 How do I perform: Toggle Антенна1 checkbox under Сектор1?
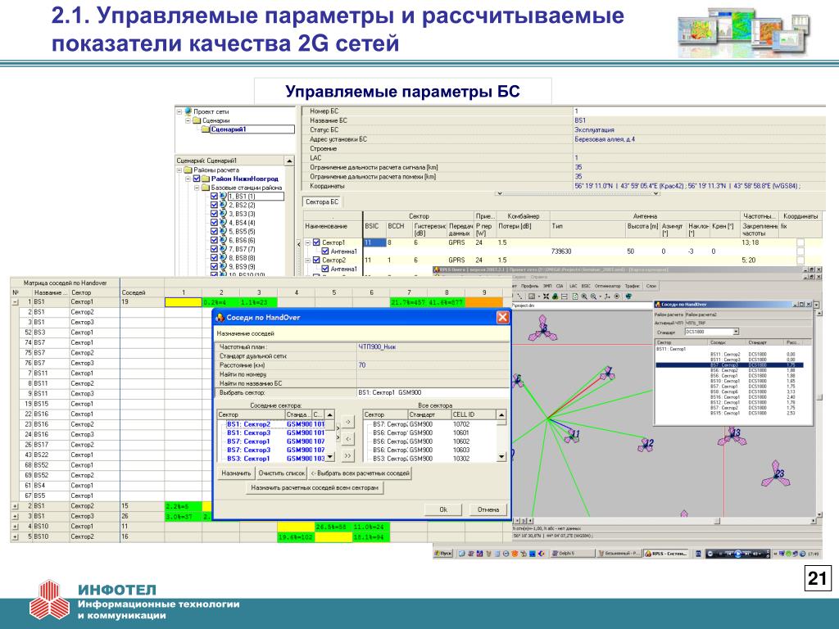pos(324,251)
